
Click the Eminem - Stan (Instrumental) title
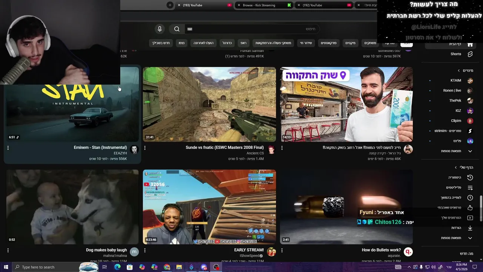pyautogui.click(x=100, y=148)
